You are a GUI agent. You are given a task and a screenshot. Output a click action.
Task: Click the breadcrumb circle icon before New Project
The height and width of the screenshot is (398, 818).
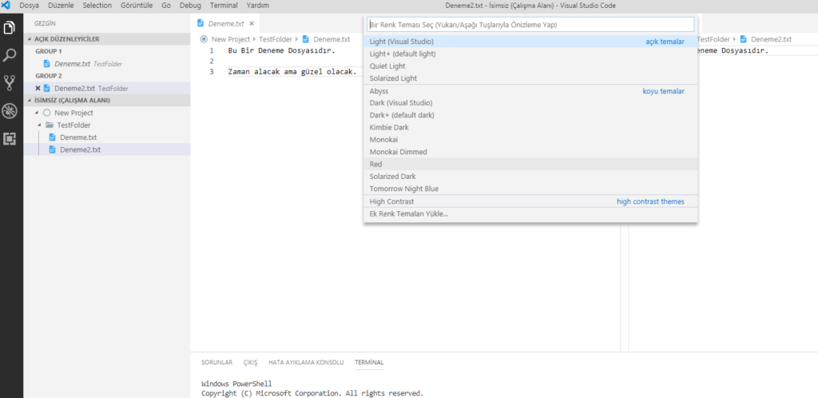coord(204,39)
